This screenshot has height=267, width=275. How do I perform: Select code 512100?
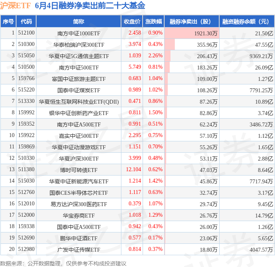coord(26,33)
